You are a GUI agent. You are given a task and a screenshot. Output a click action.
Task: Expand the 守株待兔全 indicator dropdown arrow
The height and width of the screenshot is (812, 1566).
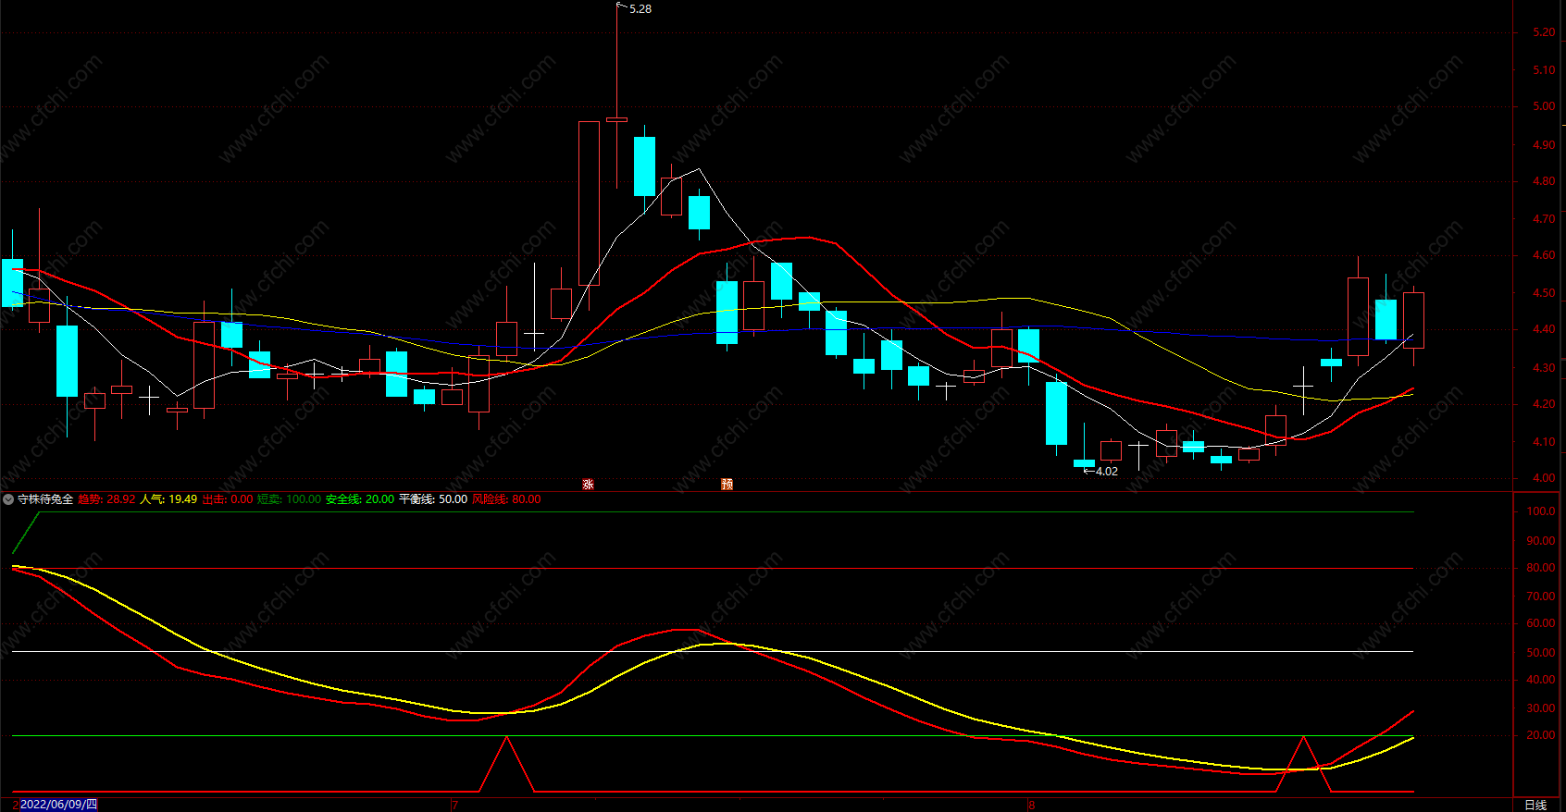click(x=8, y=499)
